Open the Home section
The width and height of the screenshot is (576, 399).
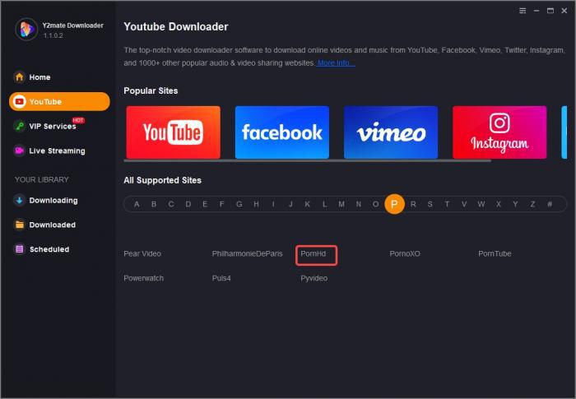coord(39,77)
